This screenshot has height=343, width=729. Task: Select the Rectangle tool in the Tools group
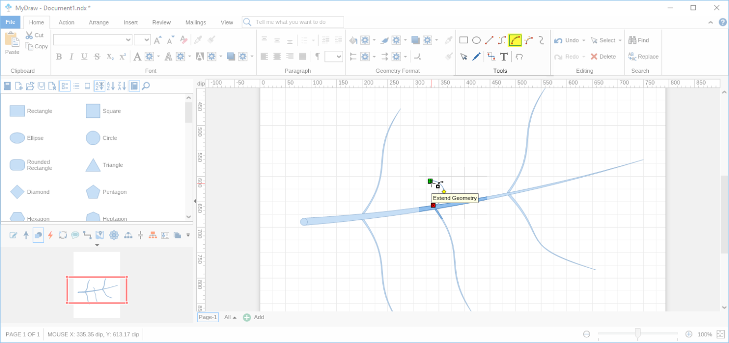[x=463, y=39]
